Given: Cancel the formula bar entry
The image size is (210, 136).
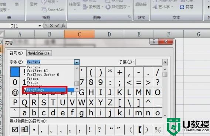Looking at the screenshot, I should click(x=51, y=25).
